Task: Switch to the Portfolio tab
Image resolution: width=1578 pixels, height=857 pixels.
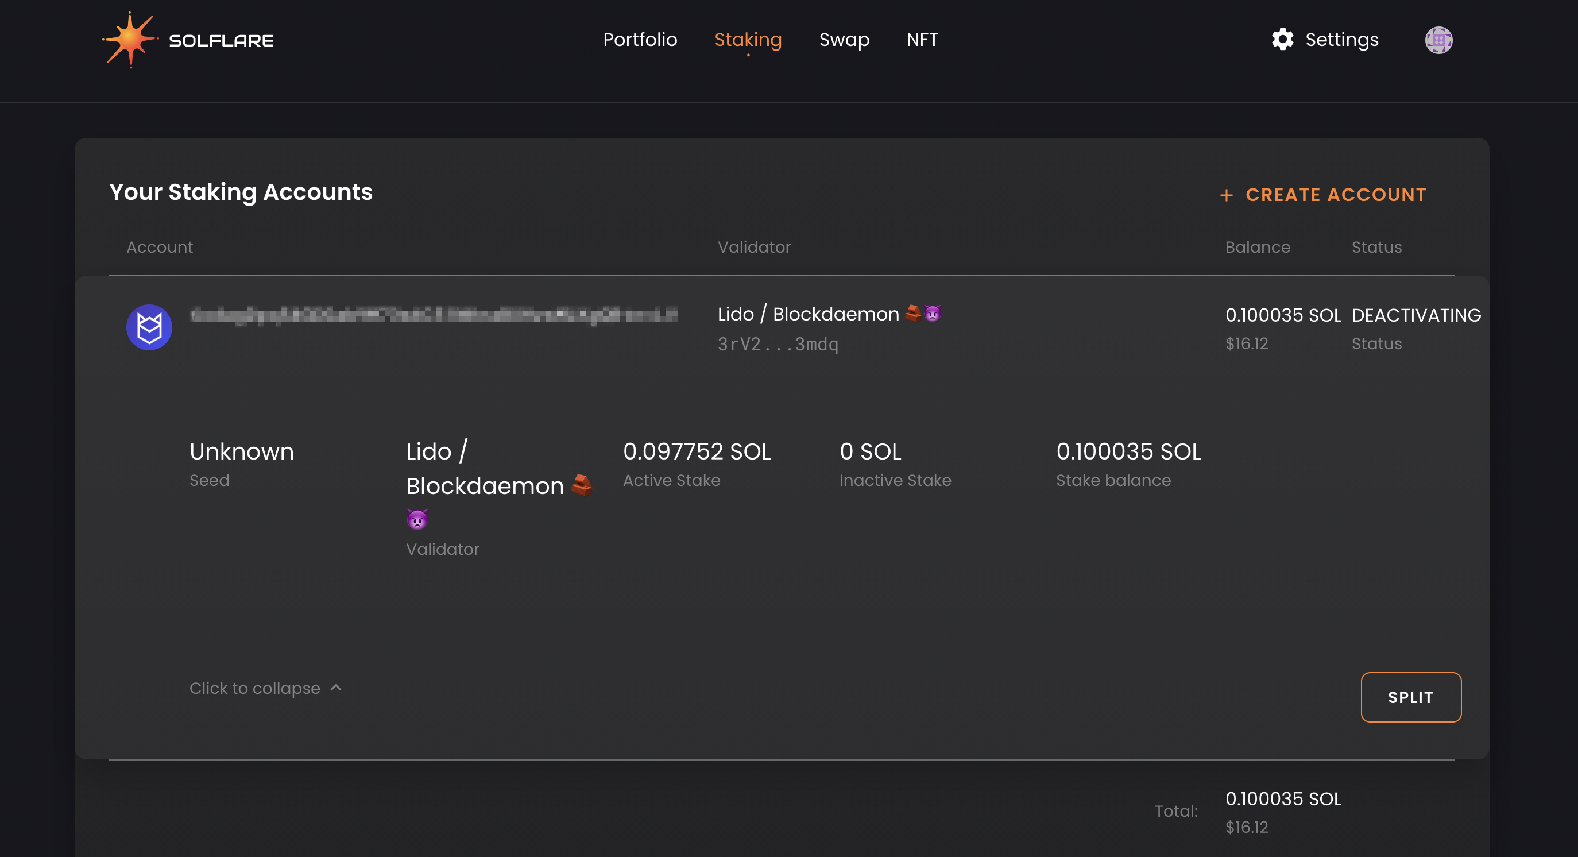Action: click(x=640, y=39)
